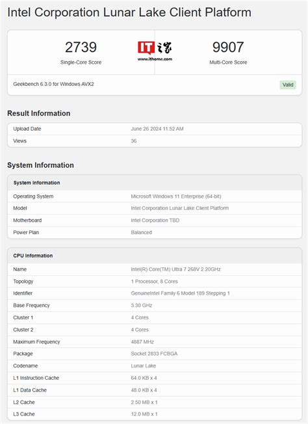
Task: Click the Upload Date label
Action: point(27,129)
